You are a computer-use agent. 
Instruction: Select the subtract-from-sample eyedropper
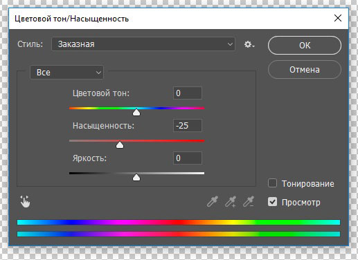tap(249, 201)
